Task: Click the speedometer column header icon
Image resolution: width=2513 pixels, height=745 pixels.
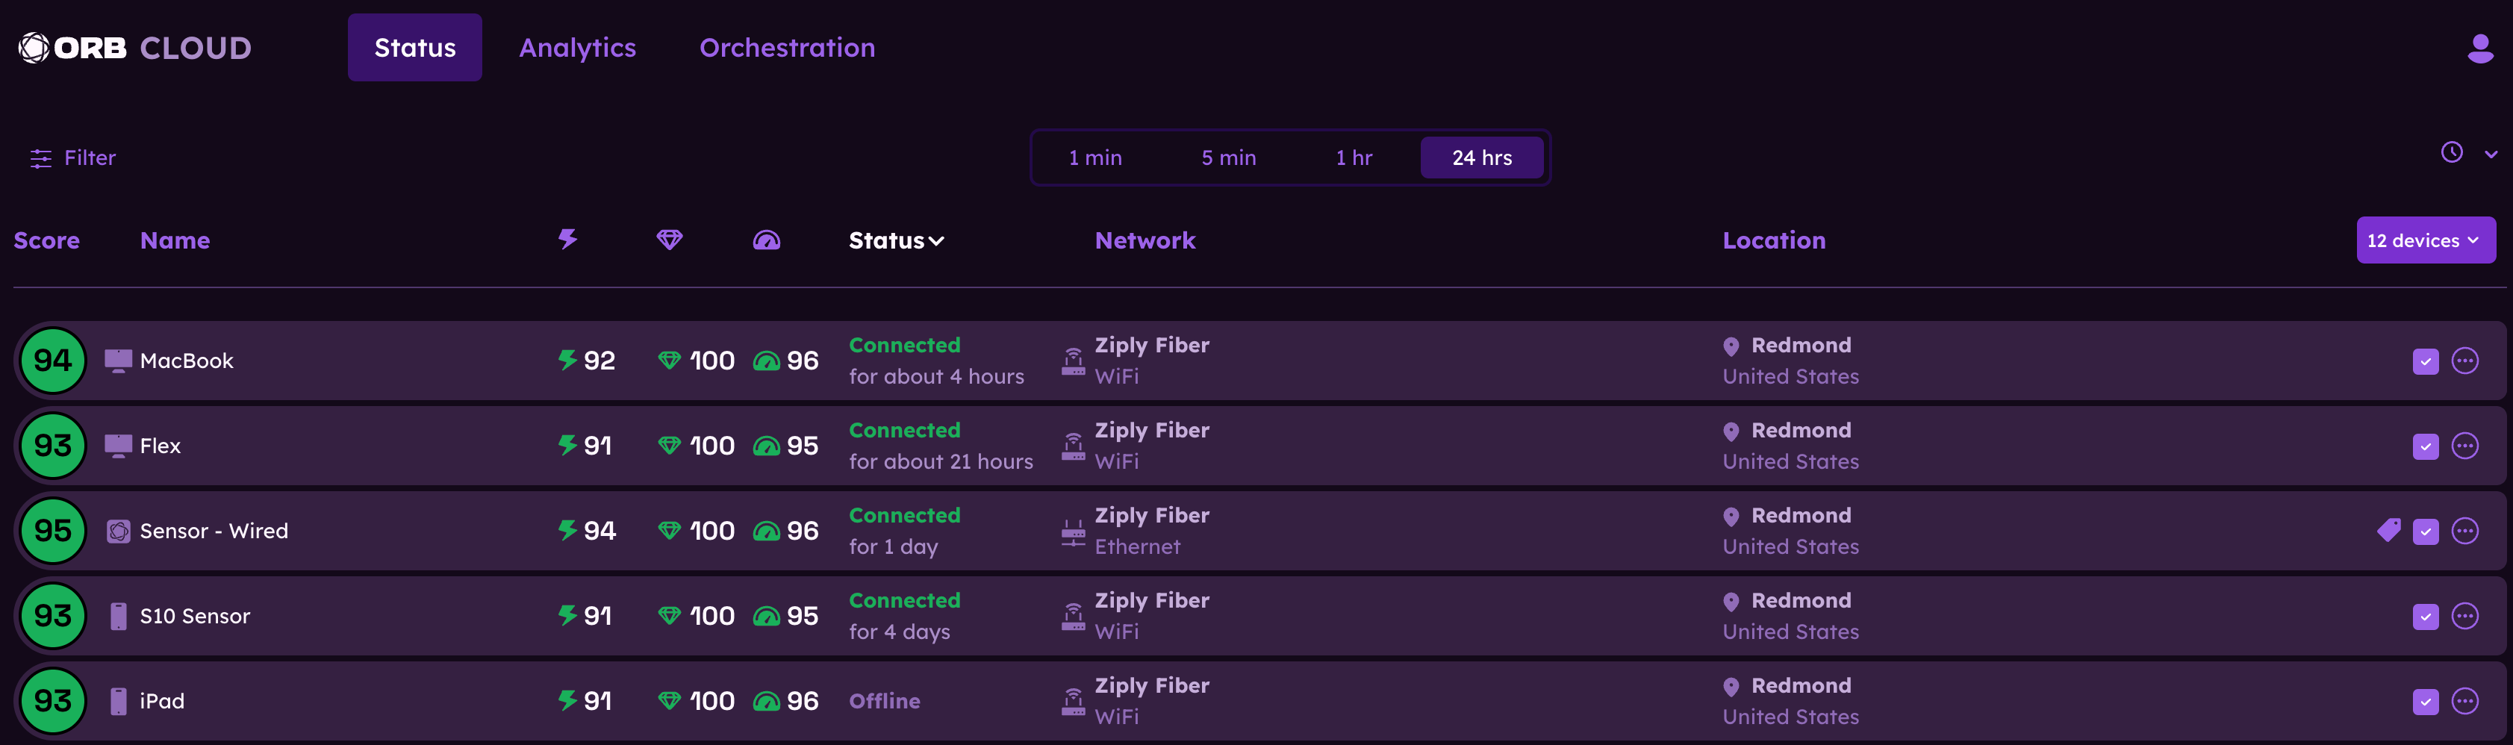Action: click(767, 240)
